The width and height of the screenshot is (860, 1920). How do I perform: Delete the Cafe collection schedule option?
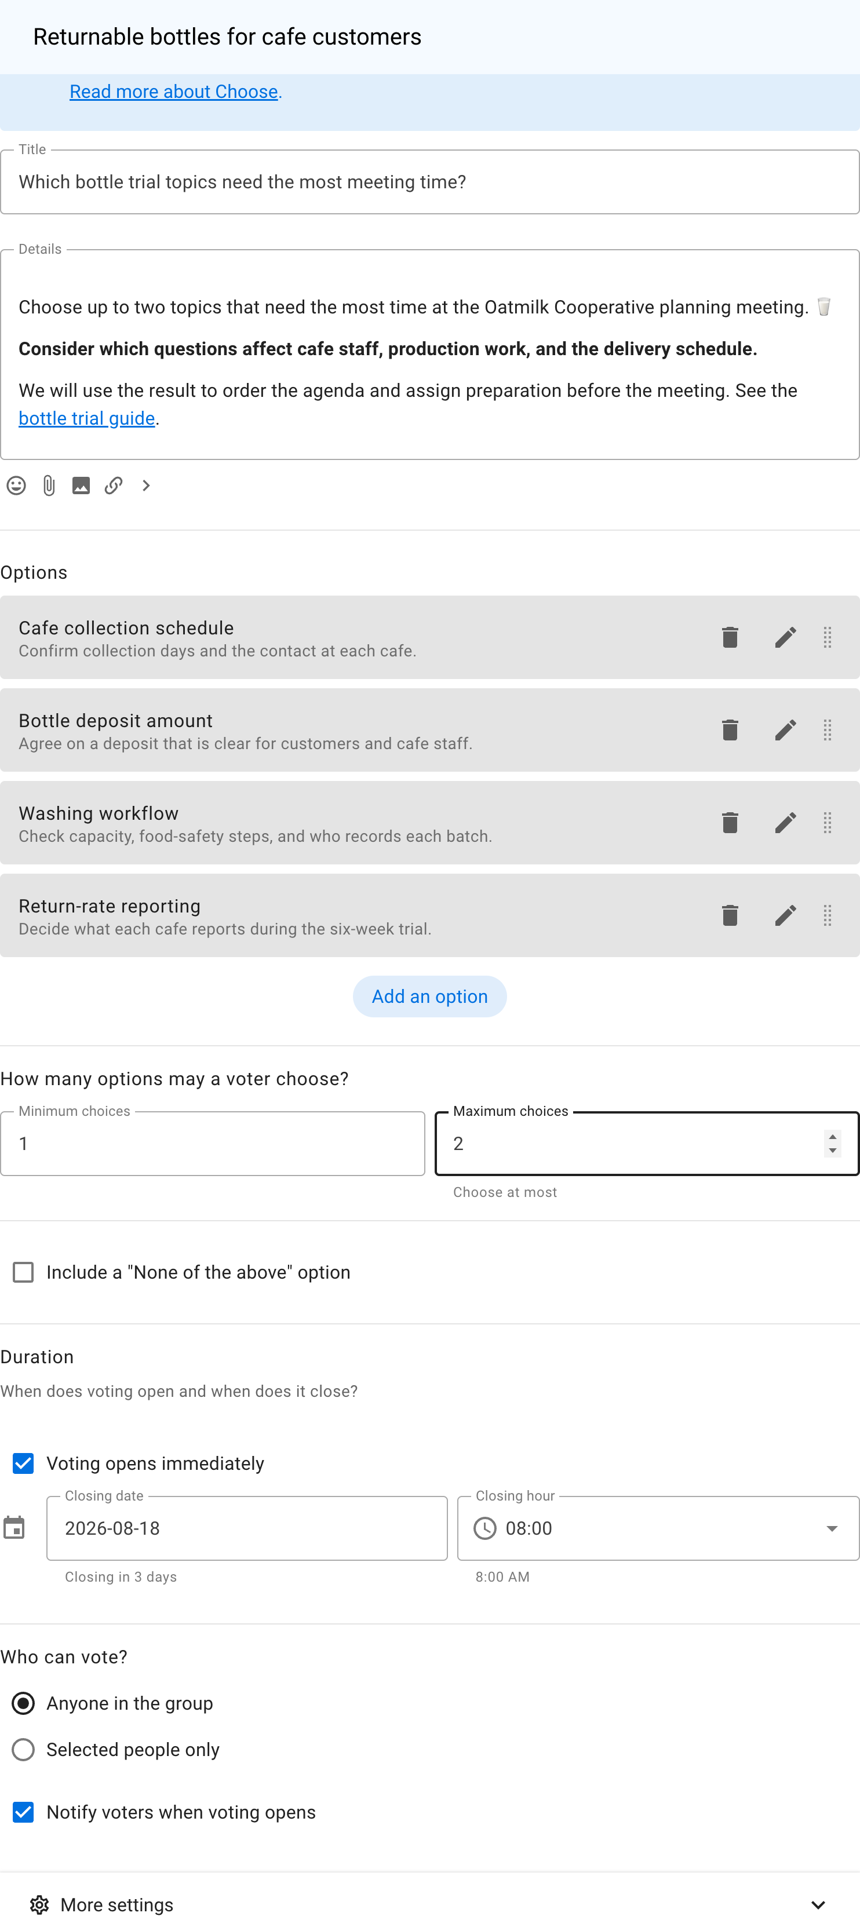click(x=730, y=637)
